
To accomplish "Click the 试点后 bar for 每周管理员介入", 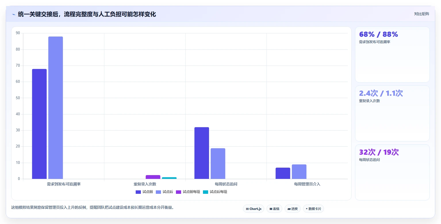I will coord(299,172).
